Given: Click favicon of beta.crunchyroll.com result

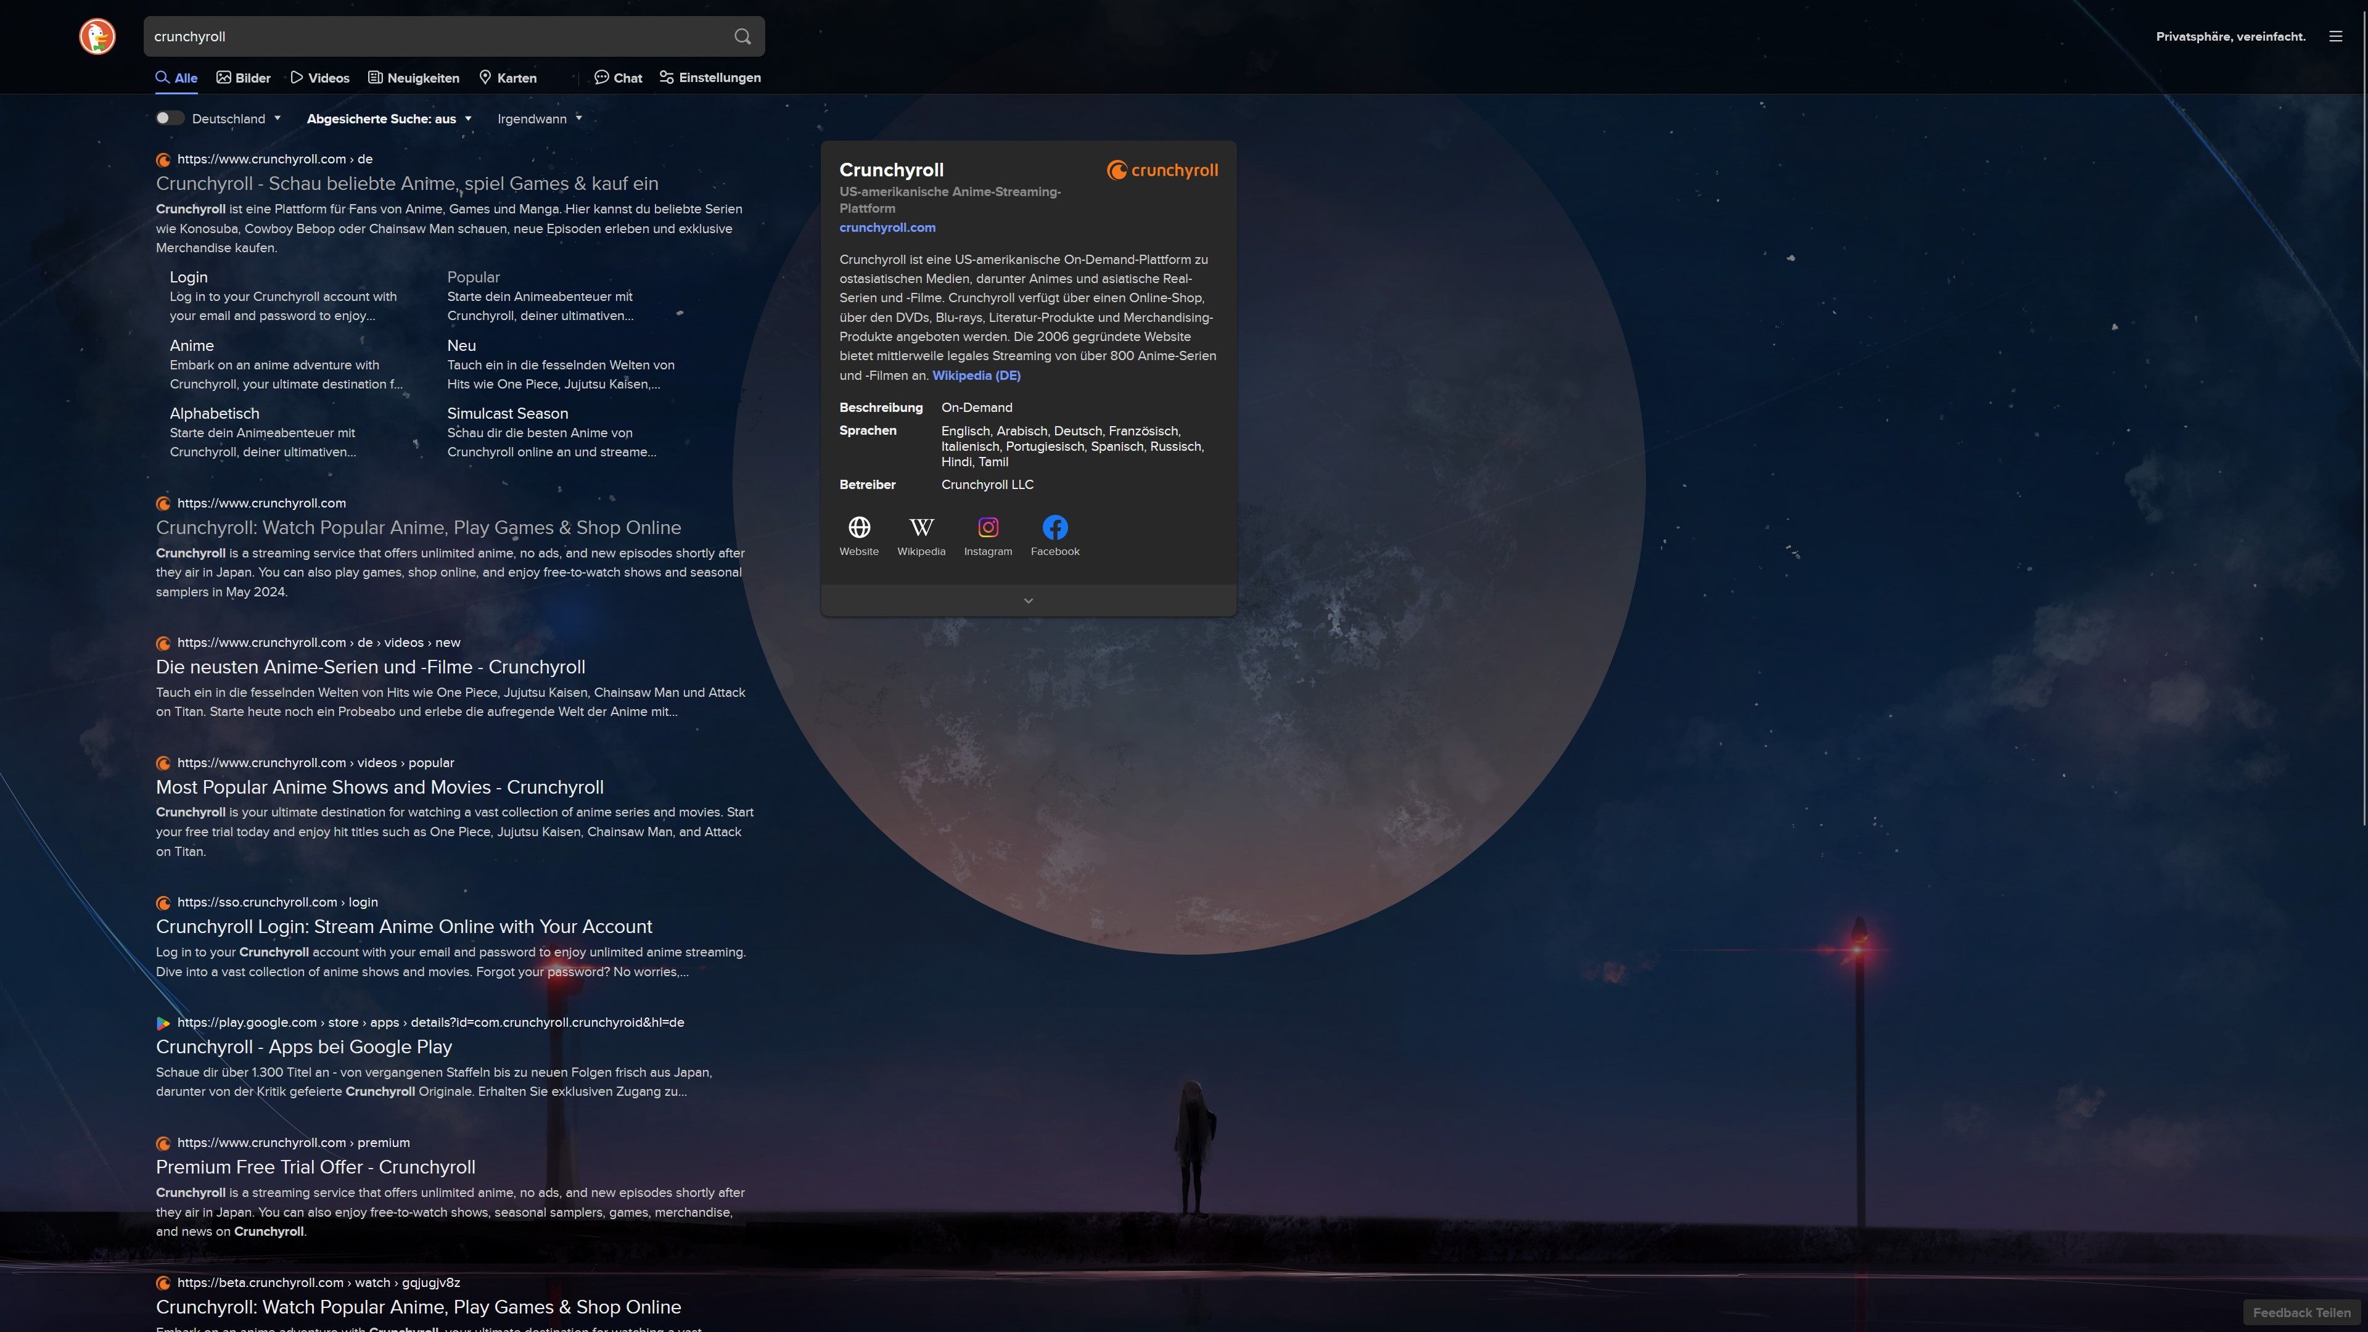Looking at the screenshot, I should tap(163, 1283).
